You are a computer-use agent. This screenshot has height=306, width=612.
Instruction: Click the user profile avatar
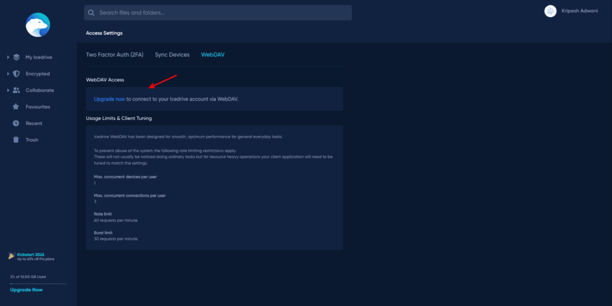click(550, 11)
